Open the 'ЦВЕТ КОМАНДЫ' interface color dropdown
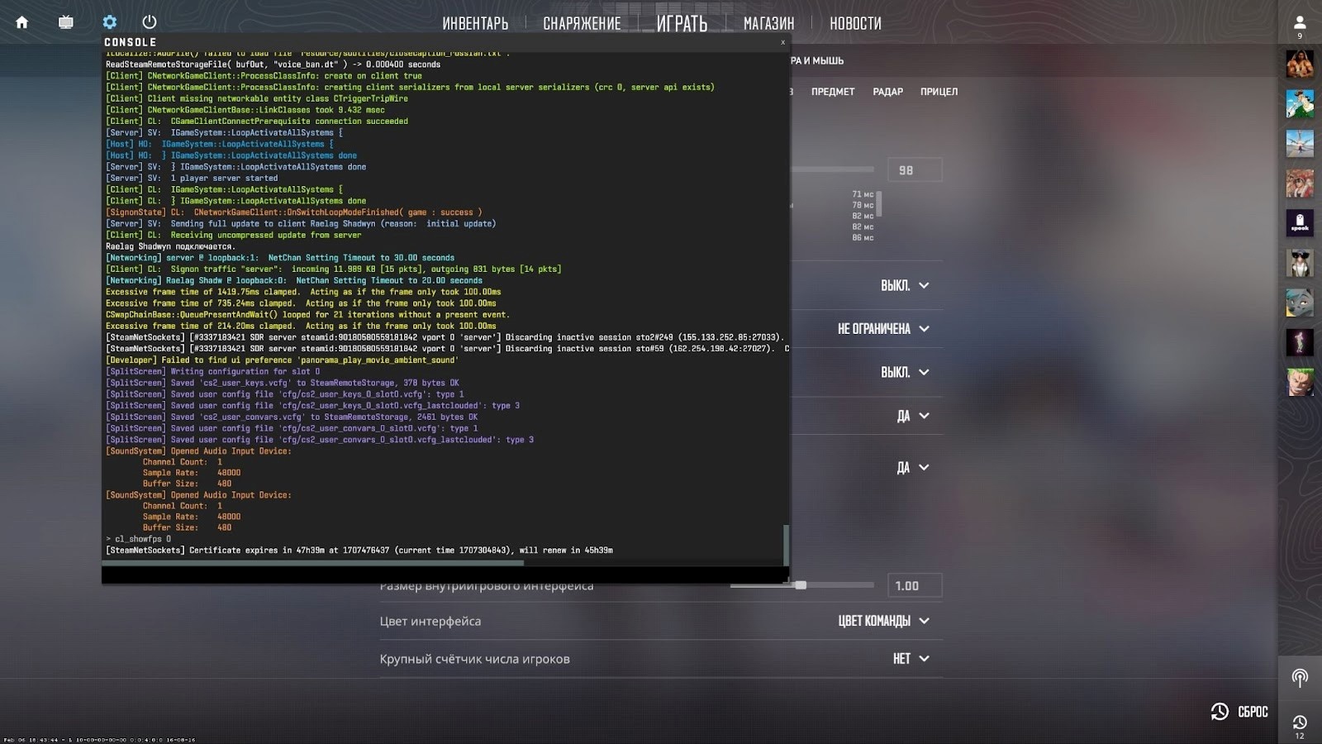This screenshot has width=1322, height=744. [x=883, y=621]
